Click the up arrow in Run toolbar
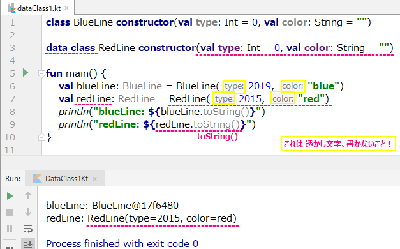Image resolution: width=400 pixels, height=249 pixels. pyautogui.click(x=28, y=195)
